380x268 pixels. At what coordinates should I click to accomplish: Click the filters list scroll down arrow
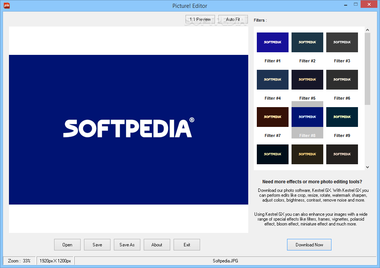click(x=367, y=167)
